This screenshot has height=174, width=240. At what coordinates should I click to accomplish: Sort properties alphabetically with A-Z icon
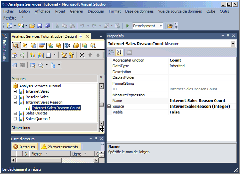click(119, 52)
